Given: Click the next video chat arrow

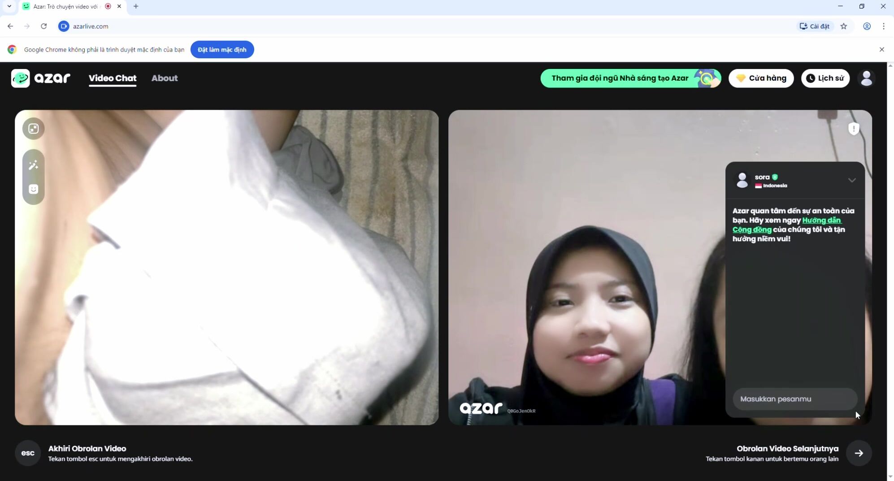Looking at the screenshot, I should click(859, 453).
